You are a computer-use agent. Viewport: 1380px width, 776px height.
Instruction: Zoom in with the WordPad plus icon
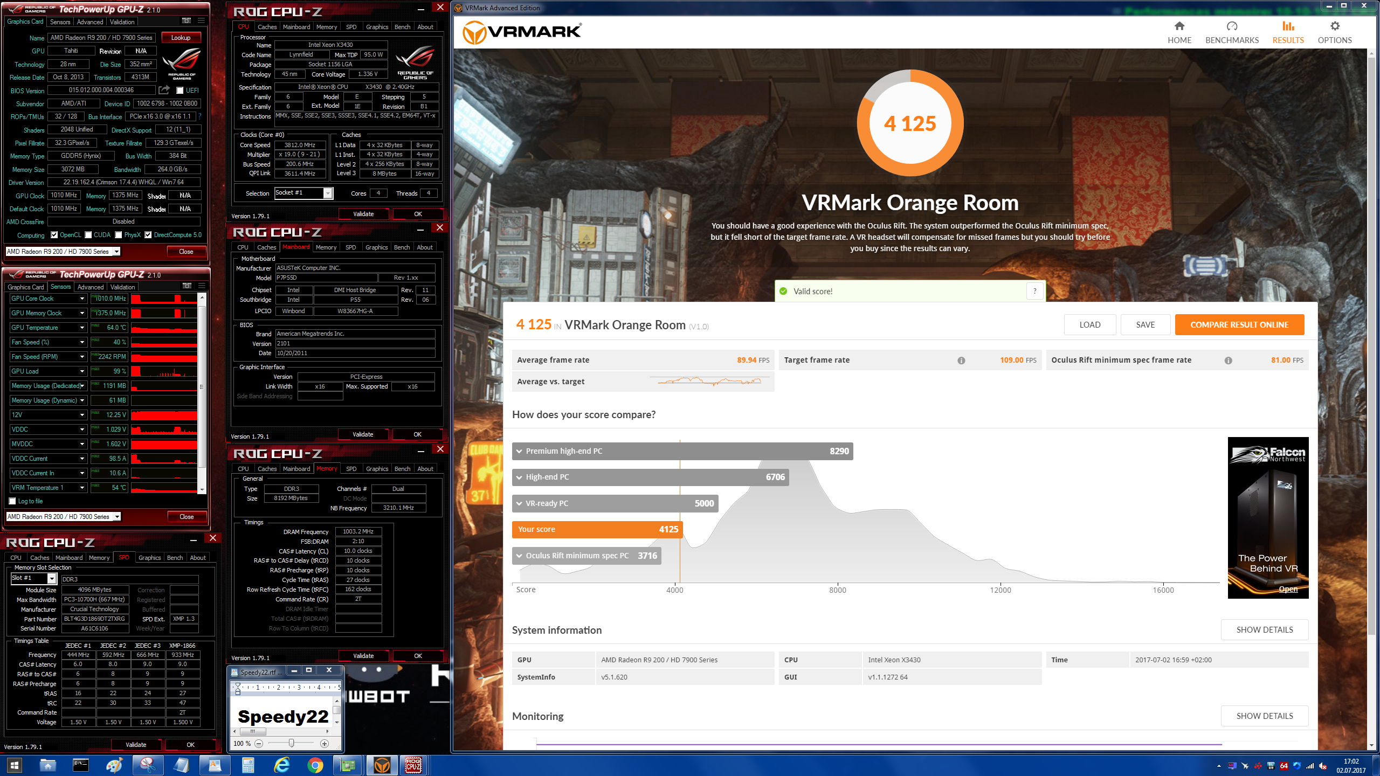click(x=325, y=744)
